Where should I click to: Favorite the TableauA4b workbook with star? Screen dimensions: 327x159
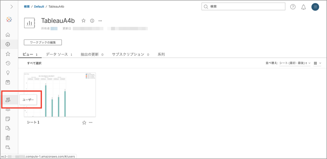pos(83,21)
